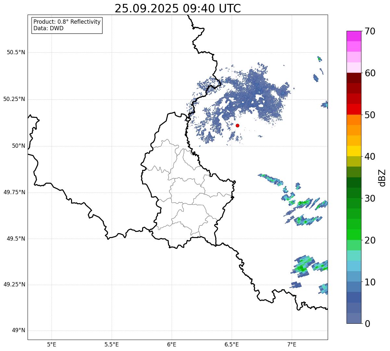Click the colorbar tick label 70
The width and height of the screenshot is (390, 351).
tap(370, 31)
